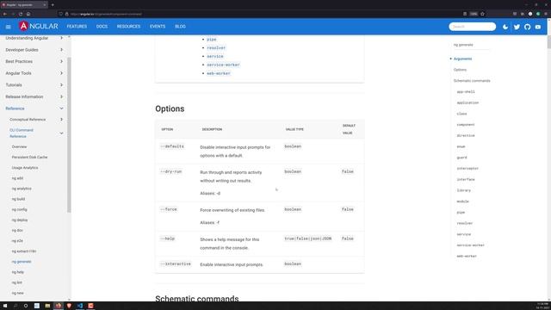Image resolution: width=551 pixels, height=310 pixels.
Task: Open a new browser tab
Action: (53, 5)
